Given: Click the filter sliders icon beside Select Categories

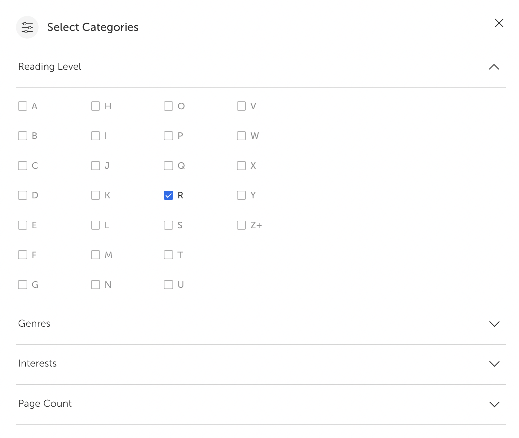Looking at the screenshot, I should click(27, 27).
